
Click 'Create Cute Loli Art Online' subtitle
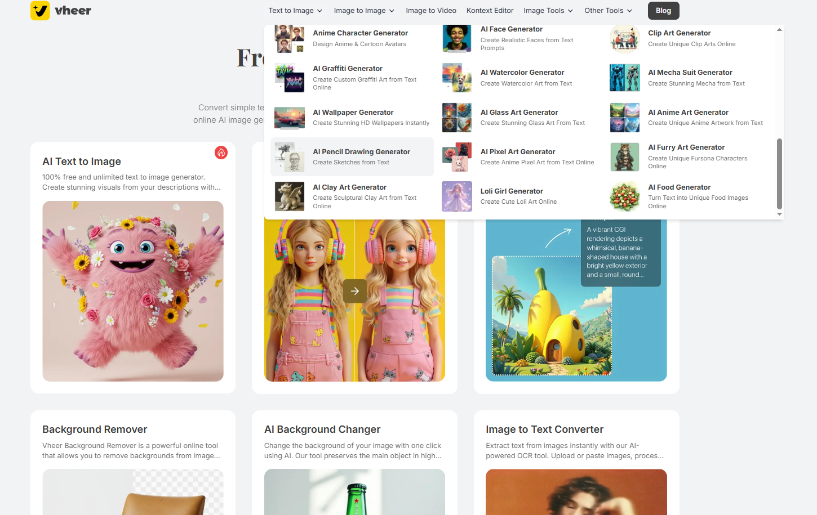(x=518, y=202)
